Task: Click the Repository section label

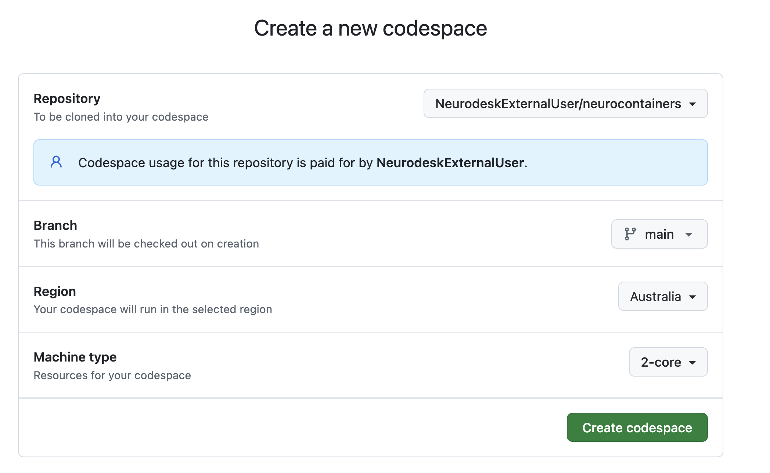Action: coord(67,99)
